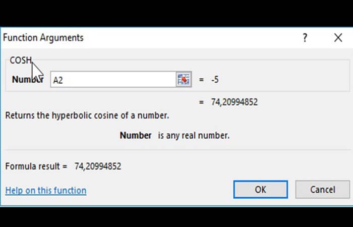The height and width of the screenshot is (227, 353).
Task: Open the Help on this function link
Action: pyautogui.click(x=45, y=190)
